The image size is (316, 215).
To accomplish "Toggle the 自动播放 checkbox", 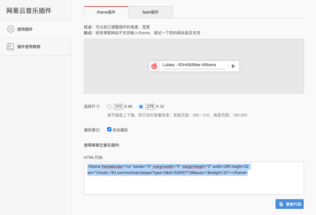I will point(109,129).
